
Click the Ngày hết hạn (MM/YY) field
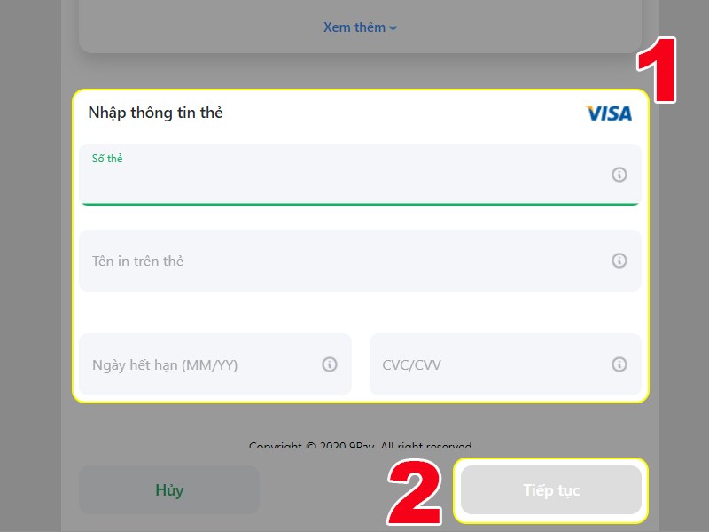[215, 364]
